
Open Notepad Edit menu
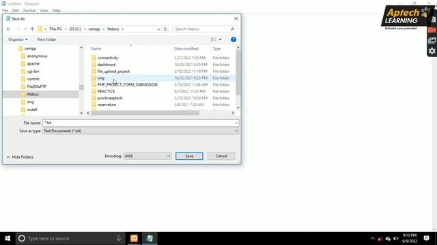coord(15,11)
